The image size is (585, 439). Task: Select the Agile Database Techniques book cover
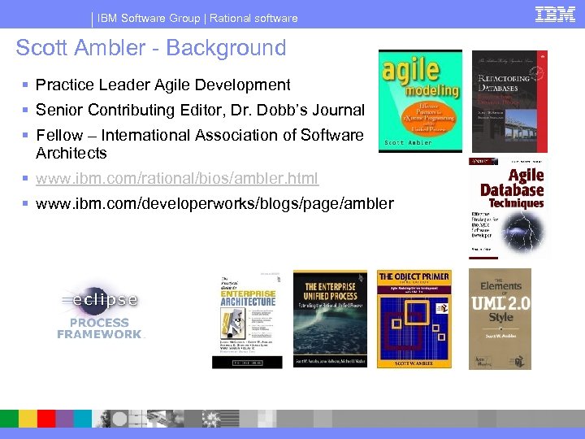[x=508, y=208]
